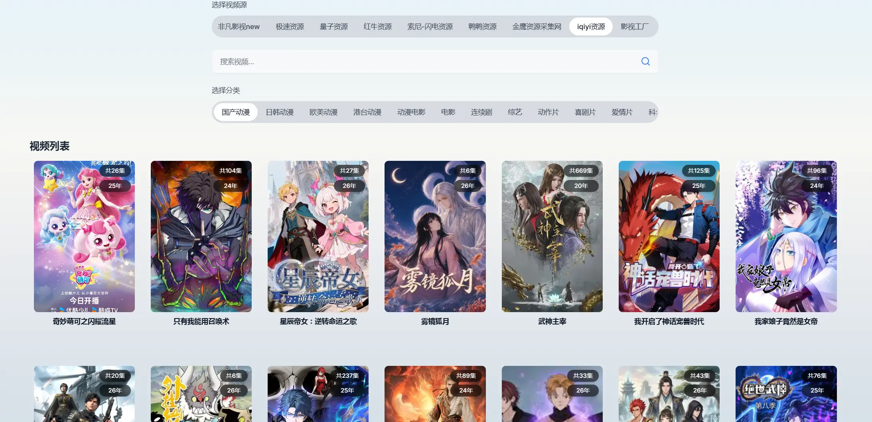Viewport: 872px width, 422px height.
Task: Click the 视频列表 heading
Action: (49, 146)
